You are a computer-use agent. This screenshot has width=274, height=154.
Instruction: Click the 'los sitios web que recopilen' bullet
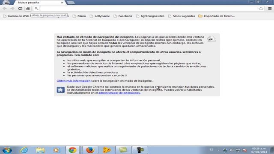click(114, 60)
